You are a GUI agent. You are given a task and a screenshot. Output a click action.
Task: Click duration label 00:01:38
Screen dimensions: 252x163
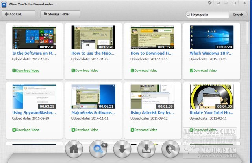(x=165, y=106)
